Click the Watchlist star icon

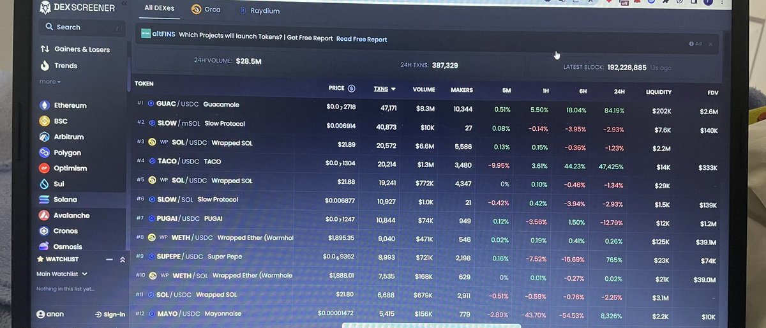[x=40, y=259]
